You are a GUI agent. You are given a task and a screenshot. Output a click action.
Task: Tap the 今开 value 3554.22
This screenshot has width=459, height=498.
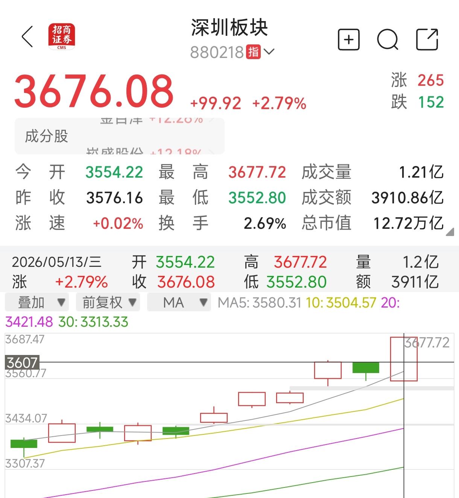[114, 172]
